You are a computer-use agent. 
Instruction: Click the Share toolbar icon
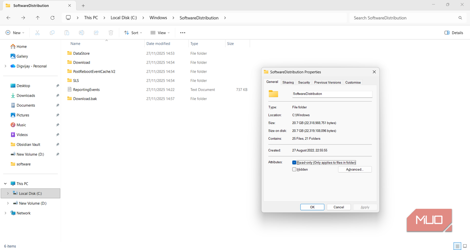[x=96, y=33]
